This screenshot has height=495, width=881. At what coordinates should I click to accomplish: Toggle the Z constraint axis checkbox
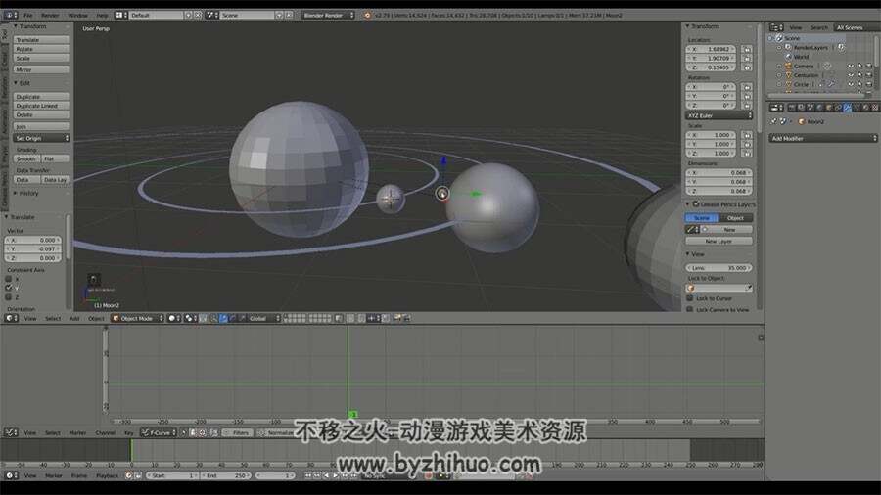9,297
